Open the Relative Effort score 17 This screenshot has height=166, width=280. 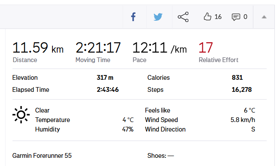(x=206, y=47)
